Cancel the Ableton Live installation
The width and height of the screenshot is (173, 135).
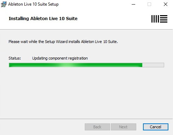[156, 127]
